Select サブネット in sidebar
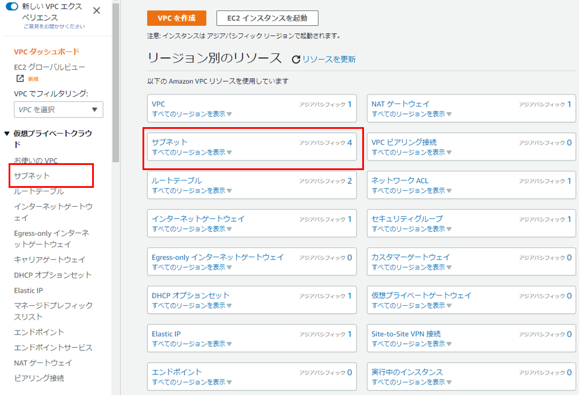582x398 pixels. pos(32,176)
